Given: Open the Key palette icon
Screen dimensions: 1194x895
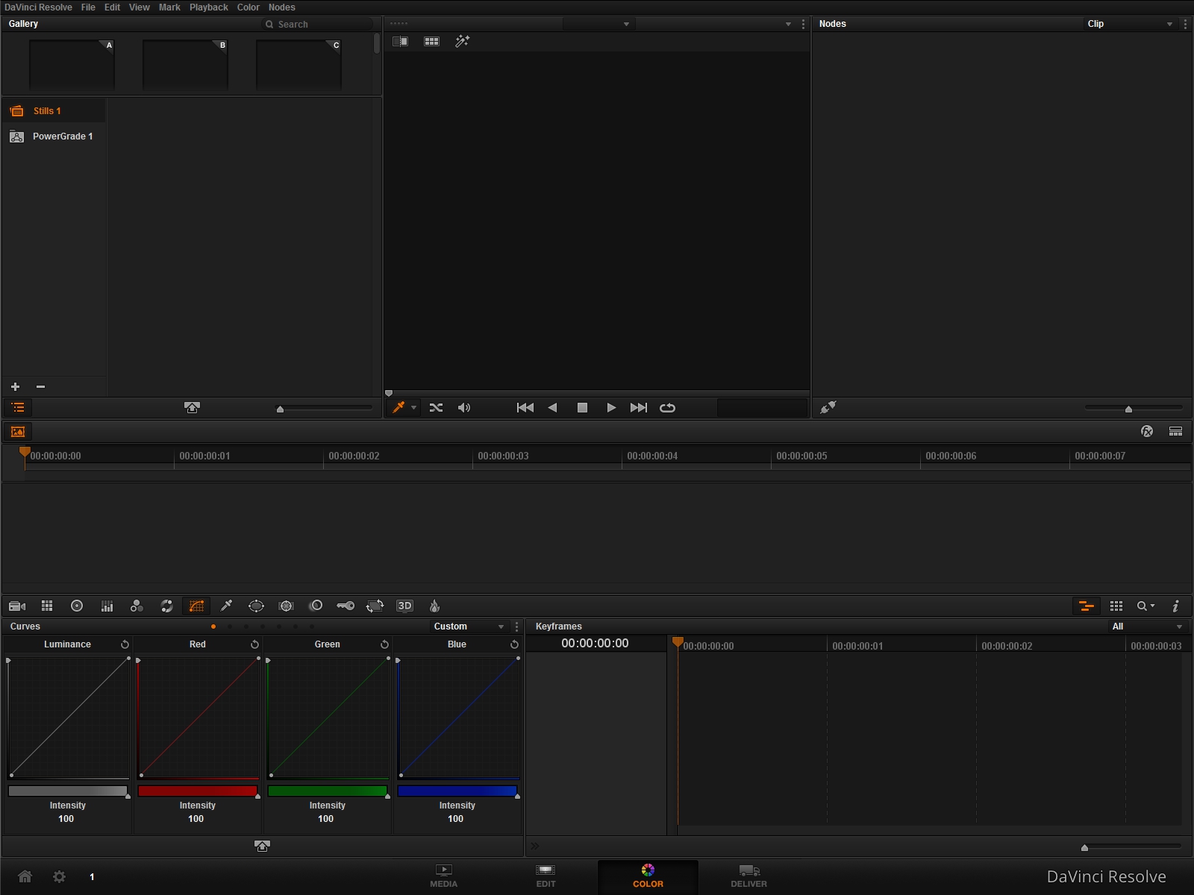Looking at the screenshot, I should pyautogui.click(x=346, y=606).
